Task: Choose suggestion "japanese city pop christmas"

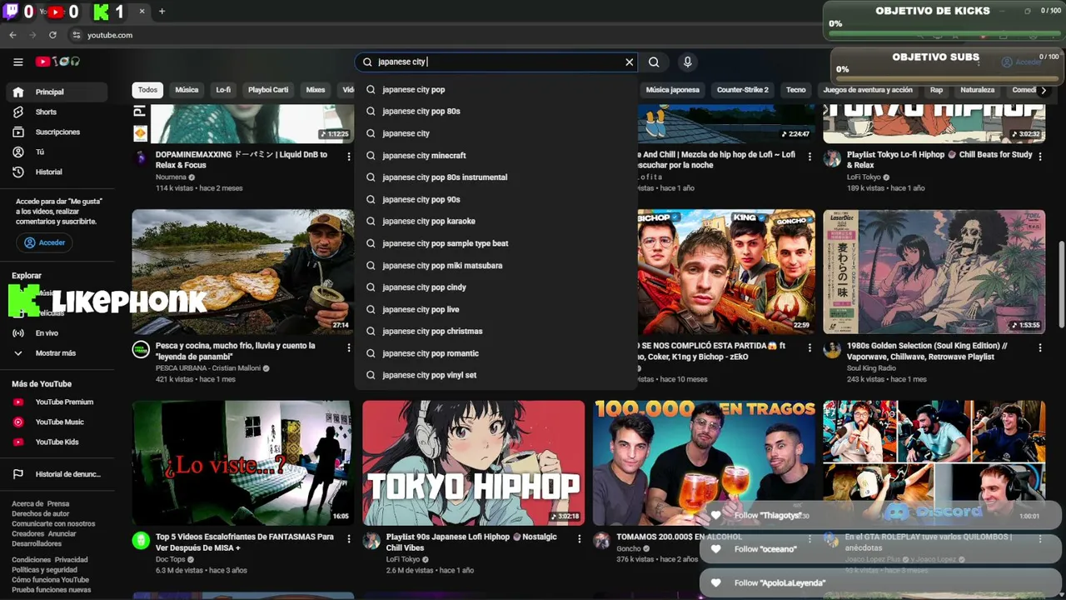Action: click(x=496, y=331)
